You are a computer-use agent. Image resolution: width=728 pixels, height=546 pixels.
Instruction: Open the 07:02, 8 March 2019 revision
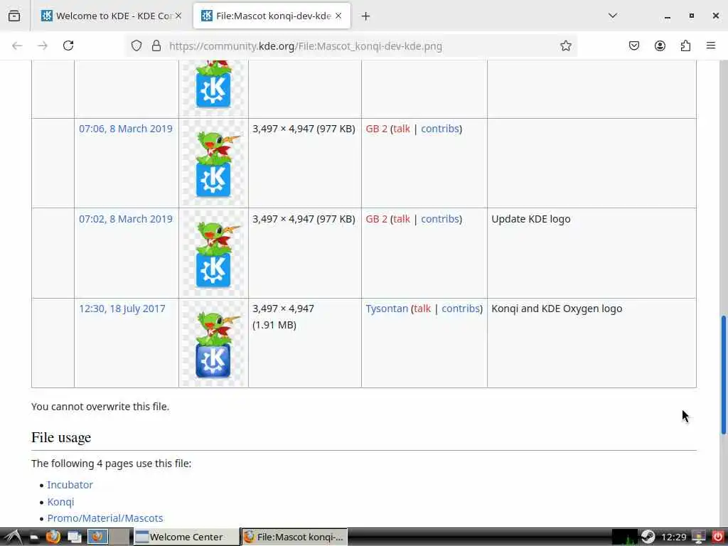coord(125,219)
